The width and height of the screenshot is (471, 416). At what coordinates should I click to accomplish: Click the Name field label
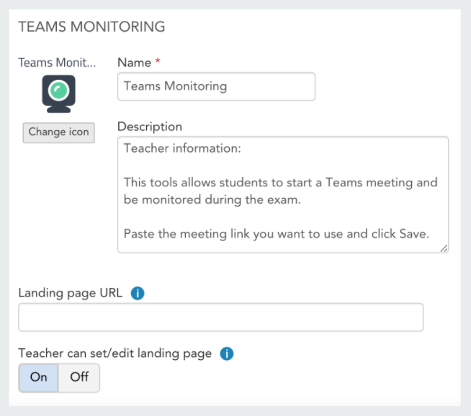coord(134,63)
